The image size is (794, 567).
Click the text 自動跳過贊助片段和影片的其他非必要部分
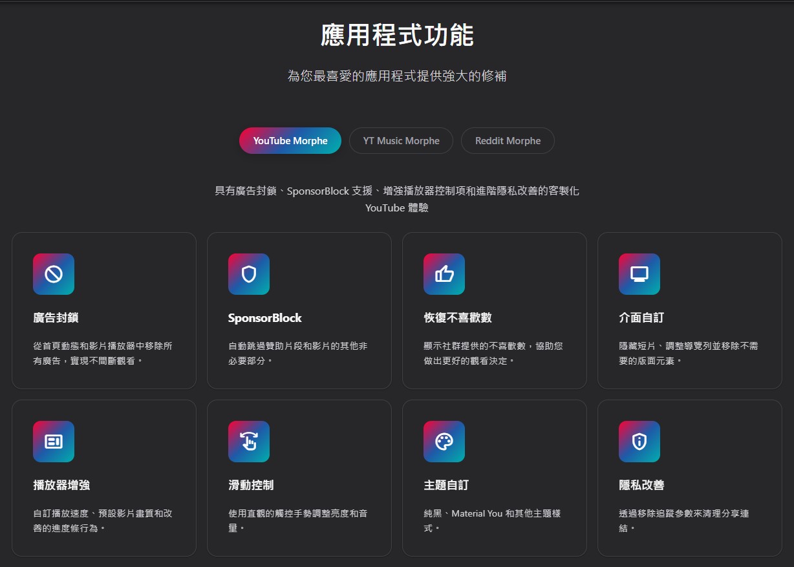tap(298, 353)
